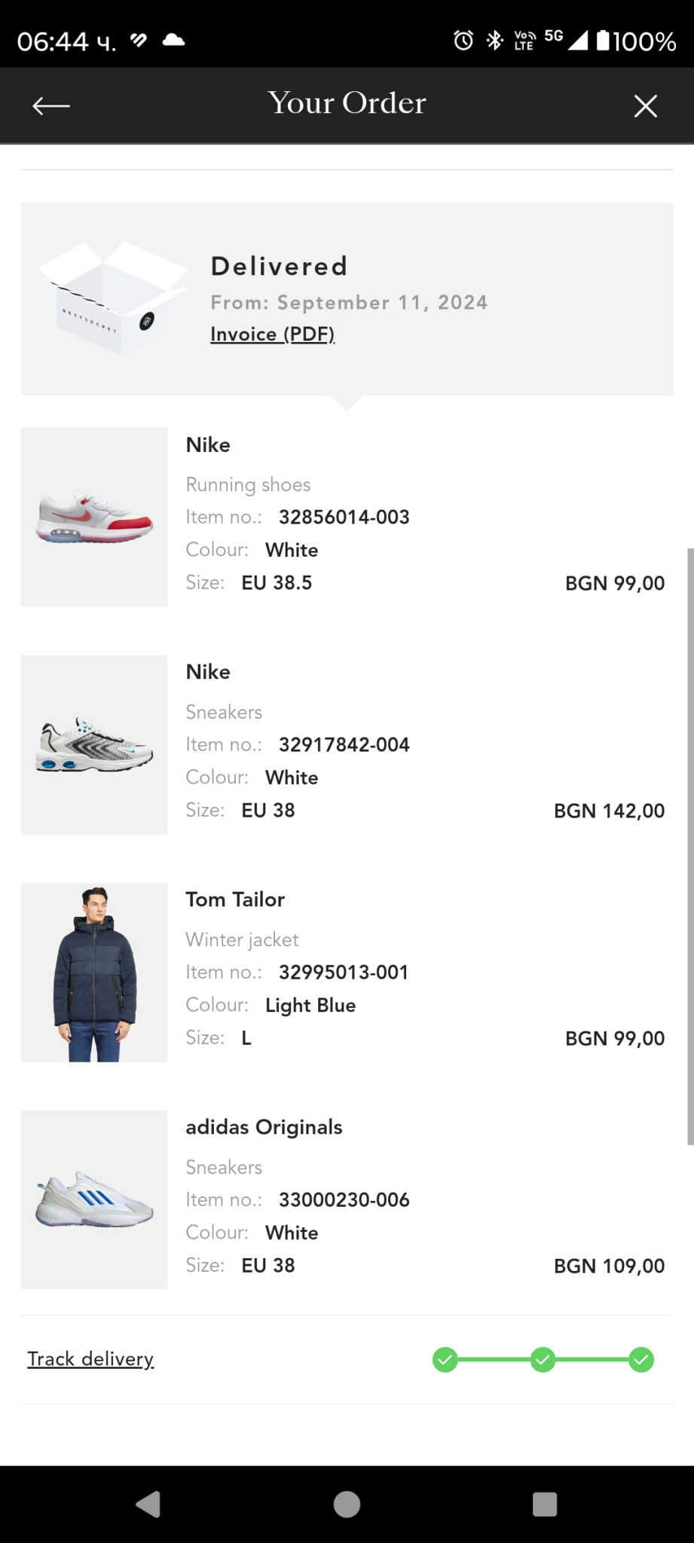The image size is (694, 1543).
Task: View the adidas Originals sneakers image
Action: point(94,1199)
